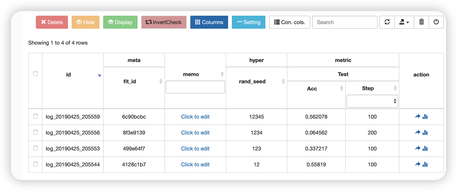Screen dimensions: 457x191
Task: Click share arrow for log_20190425_205553
Action: coord(418,148)
